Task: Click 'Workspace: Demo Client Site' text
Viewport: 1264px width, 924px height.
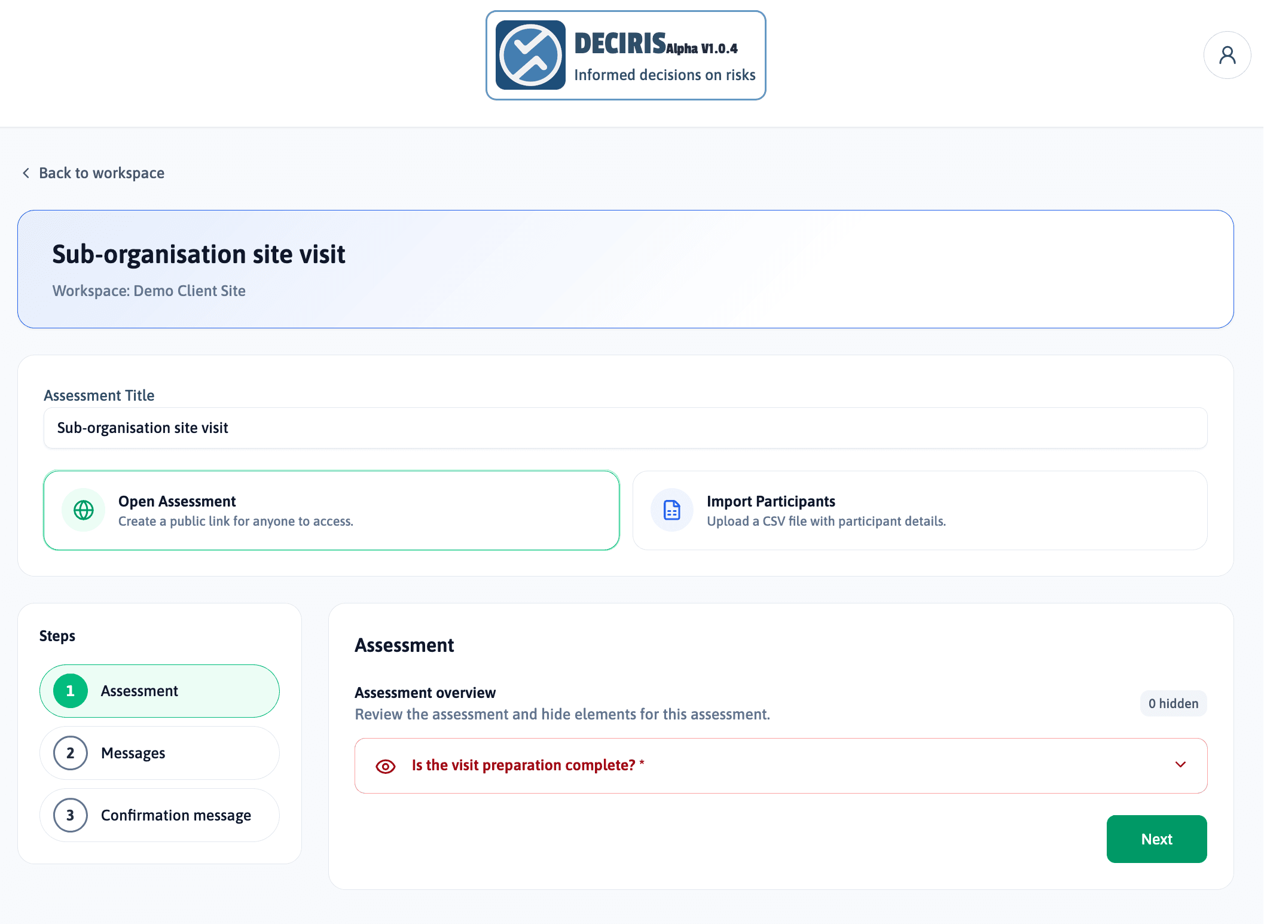Action: coord(149,291)
